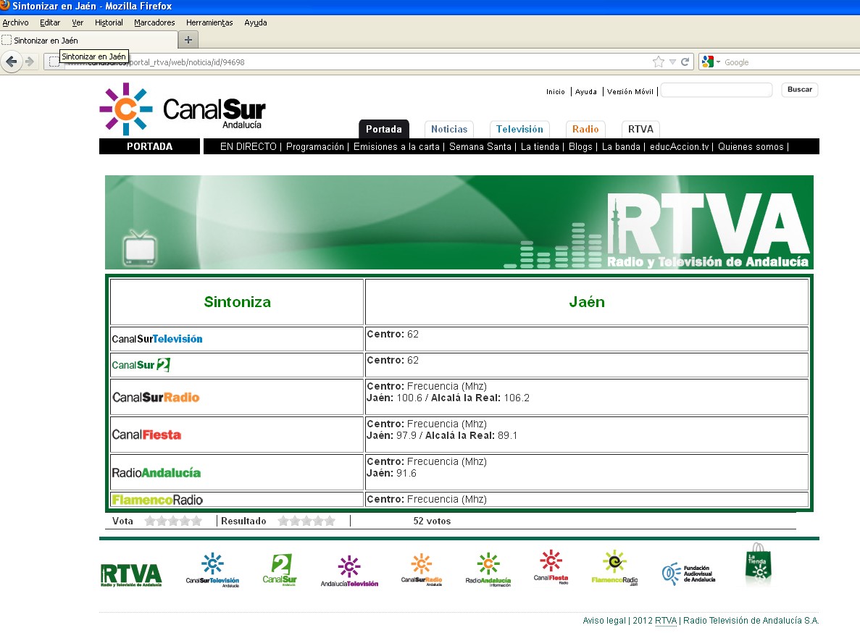Click Fundación Audiovisual de Andalucía logo
Image resolution: width=860 pixels, height=633 pixels.
[688, 574]
